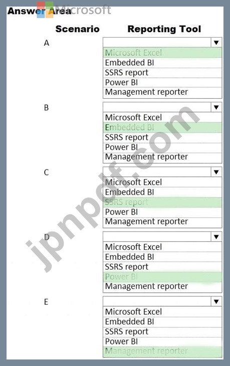Click the empty Scenario A combo box field
Viewport: 230px width, 366px height.
coord(157,43)
